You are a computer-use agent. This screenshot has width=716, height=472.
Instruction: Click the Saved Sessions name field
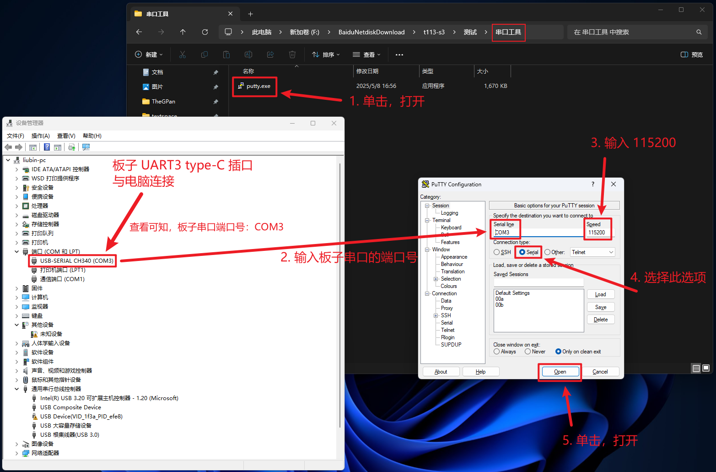pos(539,282)
